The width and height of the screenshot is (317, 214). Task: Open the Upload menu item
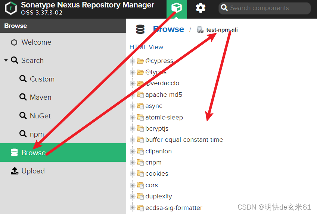(x=33, y=171)
